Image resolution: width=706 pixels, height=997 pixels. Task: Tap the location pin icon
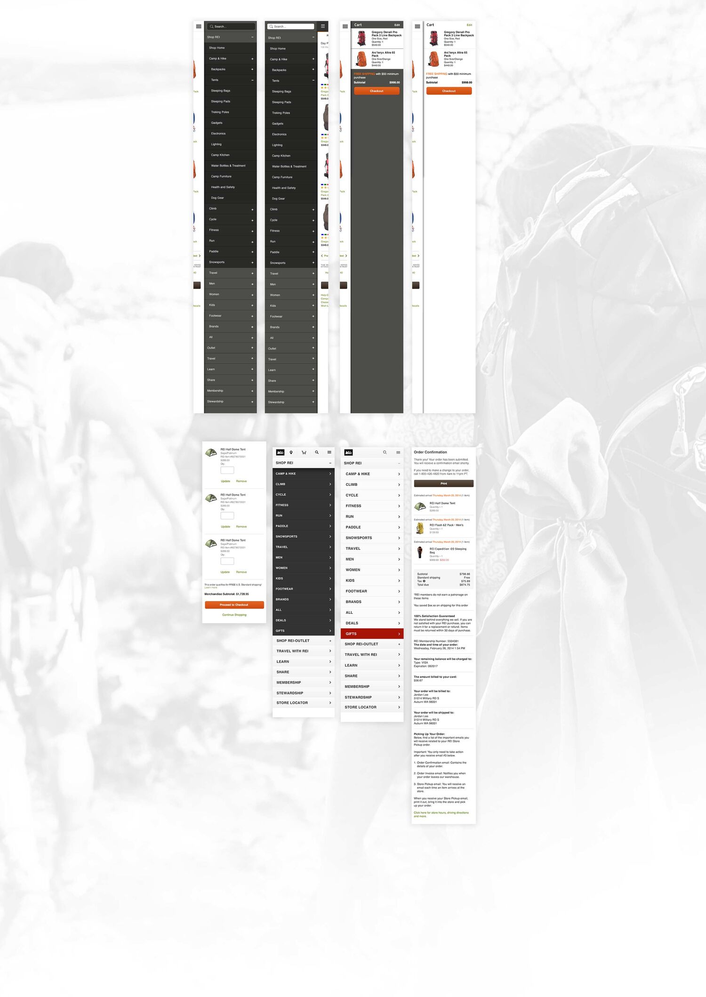pos(291,452)
